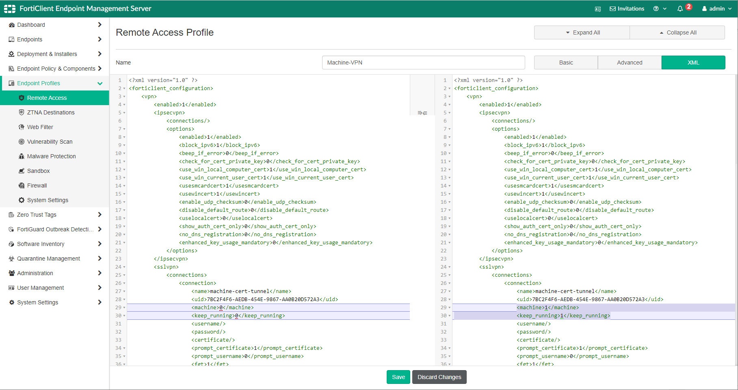The width and height of the screenshot is (738, 390).
Task: Click the Name field showing Machine-VPN
Action: pos(423,62)
